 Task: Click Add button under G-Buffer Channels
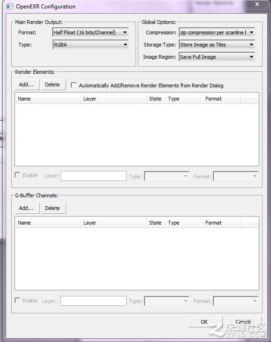tap(27, 208)
